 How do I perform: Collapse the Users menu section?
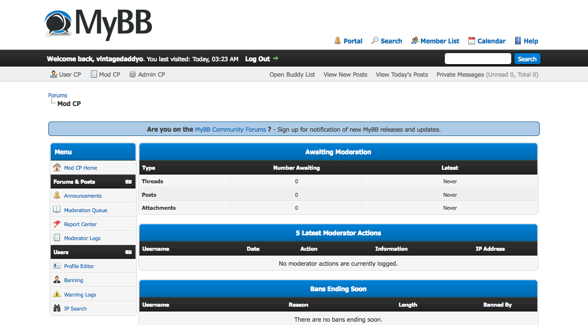(x=128, y=252)
